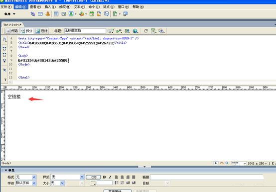Open the Templates dropdown arrow

(x=120, y=14)
